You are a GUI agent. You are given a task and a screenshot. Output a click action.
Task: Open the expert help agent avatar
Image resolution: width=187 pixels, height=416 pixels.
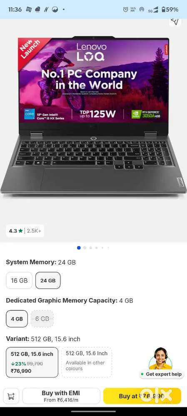[x=160, y=358]
